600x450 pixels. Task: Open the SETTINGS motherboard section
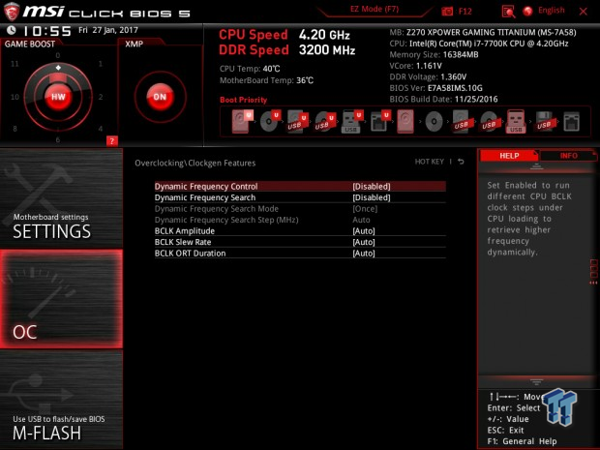click(61, 198)
